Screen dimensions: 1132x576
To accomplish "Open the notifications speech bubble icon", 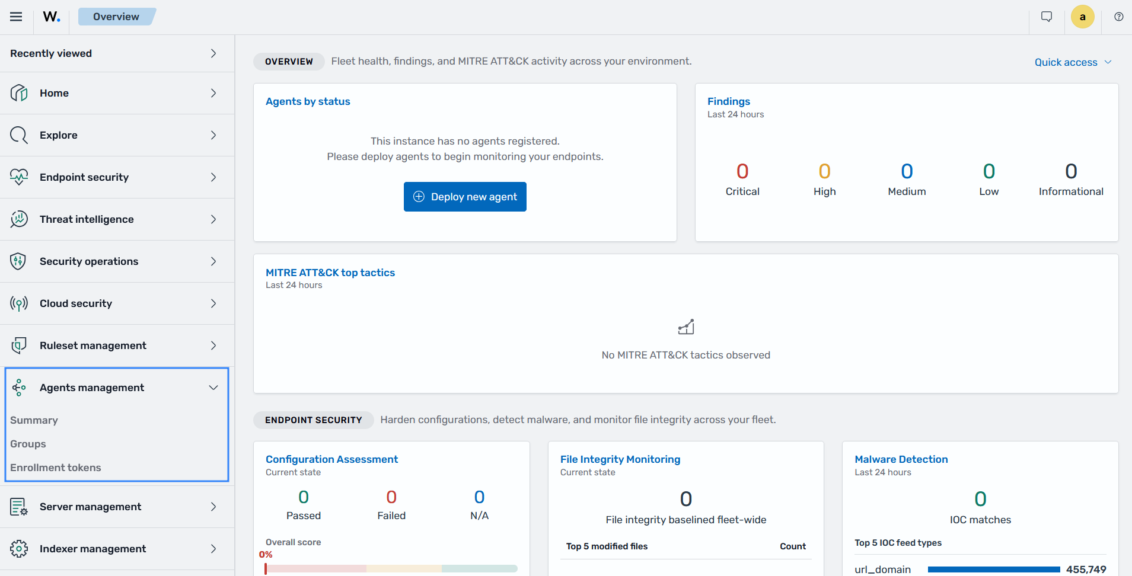I will point(1047,17).
